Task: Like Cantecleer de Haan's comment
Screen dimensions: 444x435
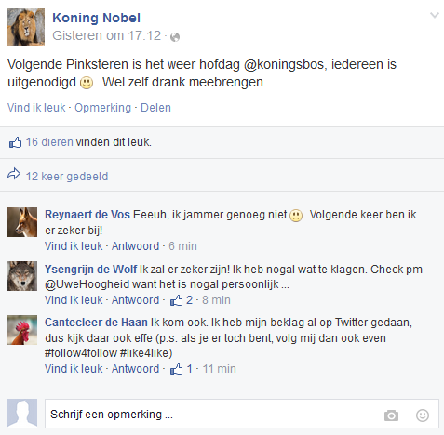Action: coord(74,369)
